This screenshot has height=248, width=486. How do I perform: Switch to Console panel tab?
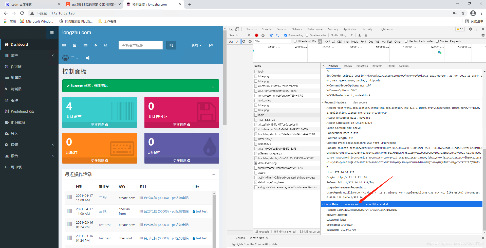pyautogui.click(x=267, y=29)
